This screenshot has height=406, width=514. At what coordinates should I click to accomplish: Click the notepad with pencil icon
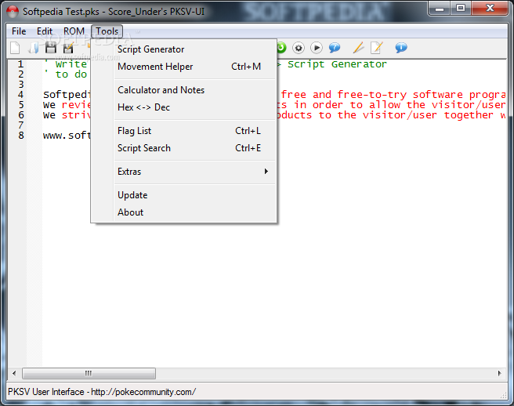click(376, 48)
